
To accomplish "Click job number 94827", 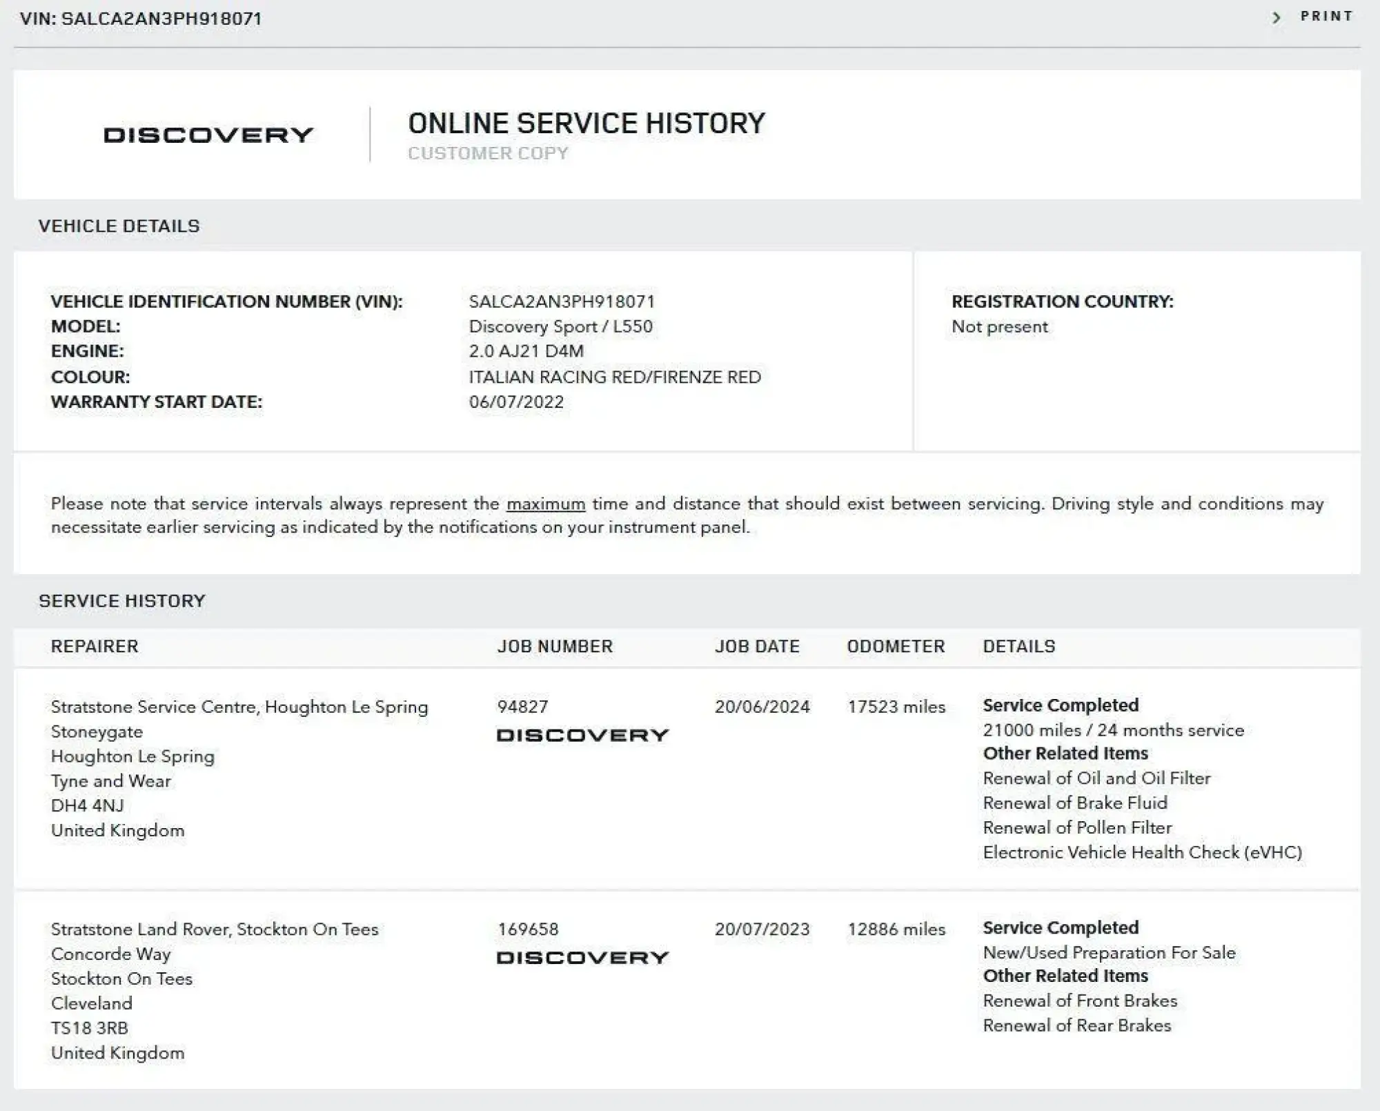I will [x=522, y=707].
